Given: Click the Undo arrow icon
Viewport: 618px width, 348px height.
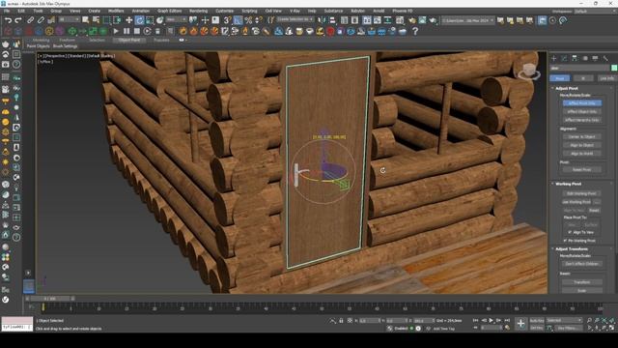Looking at the screenshot, I should click(x=8, y=19).
